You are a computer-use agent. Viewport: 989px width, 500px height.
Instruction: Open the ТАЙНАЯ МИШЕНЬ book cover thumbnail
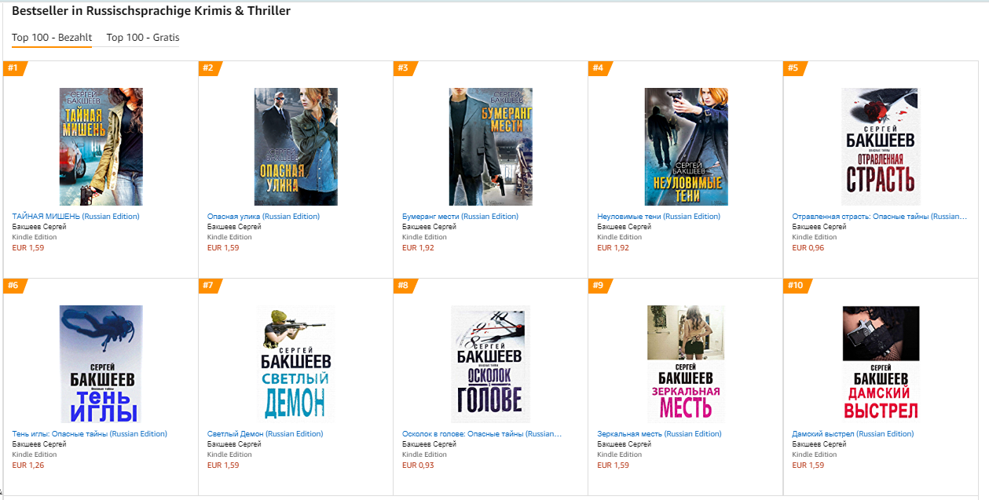click(x=101, y=147)
